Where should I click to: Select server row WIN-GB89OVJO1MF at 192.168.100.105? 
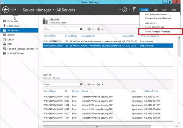pos(108,46)
